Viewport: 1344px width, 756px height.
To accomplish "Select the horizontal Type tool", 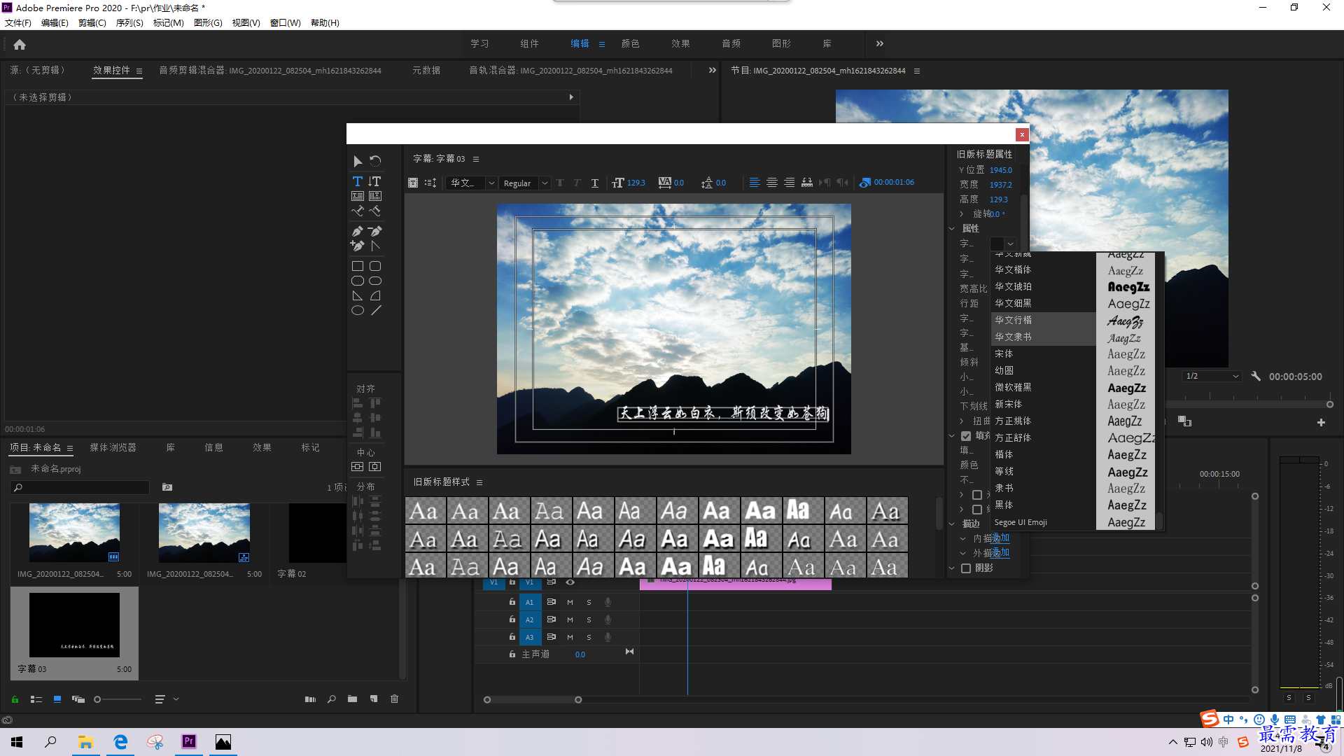I will pyautogui.click(x=358, y=181).
